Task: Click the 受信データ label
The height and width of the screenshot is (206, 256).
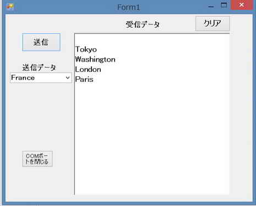Action: 143,24
